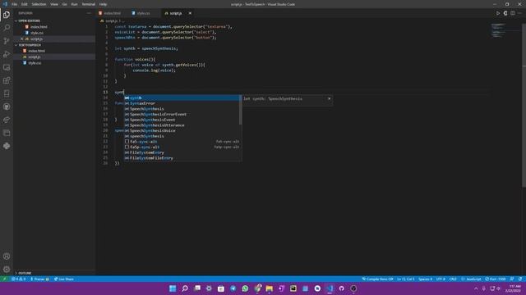Viewport: 526px width, 295px height.
Task: Click the notifications bell in status bar
Action: pyautogui.click(x=520, y=279)
